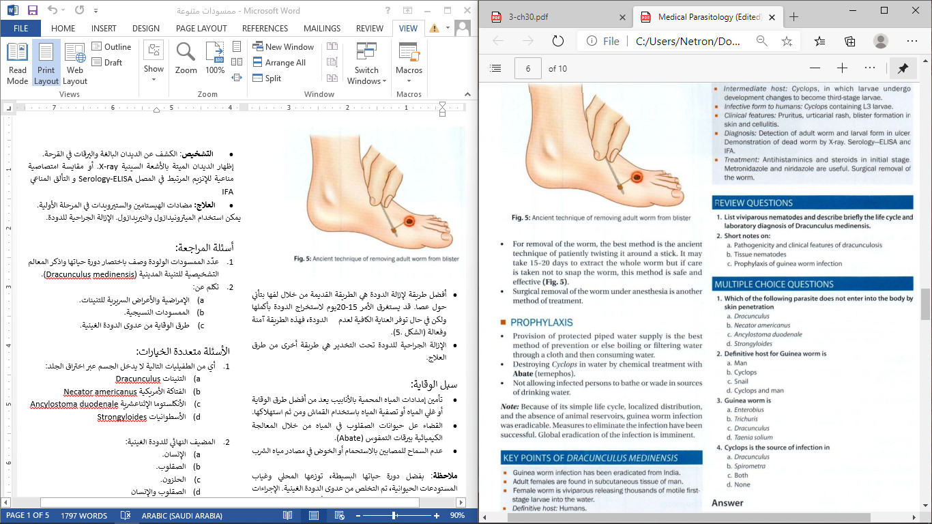
Task: Open a New Window of the document
Action: pyautogui.click(x=283, y=47)
